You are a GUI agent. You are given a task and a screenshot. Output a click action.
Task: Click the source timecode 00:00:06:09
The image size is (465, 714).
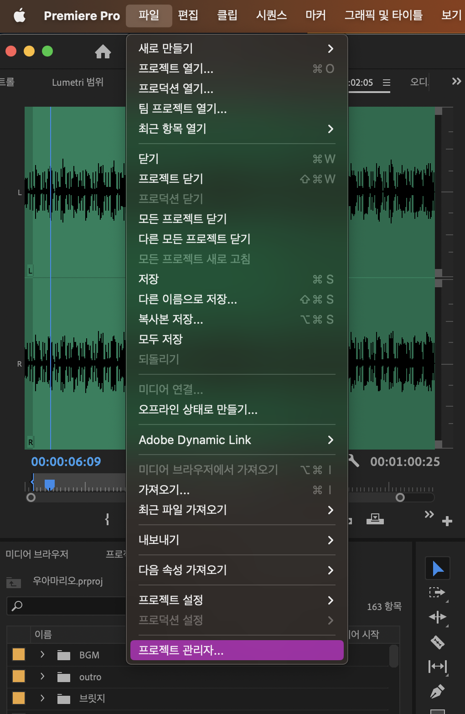[x=66, y=461]
